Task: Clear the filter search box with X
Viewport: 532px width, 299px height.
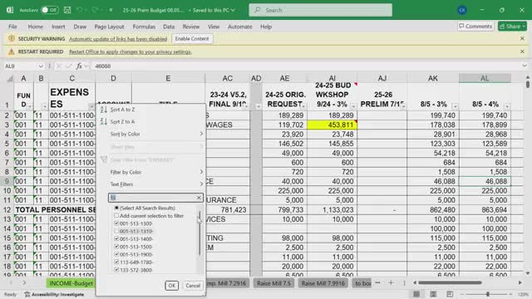Action: [x=199, y=198]
